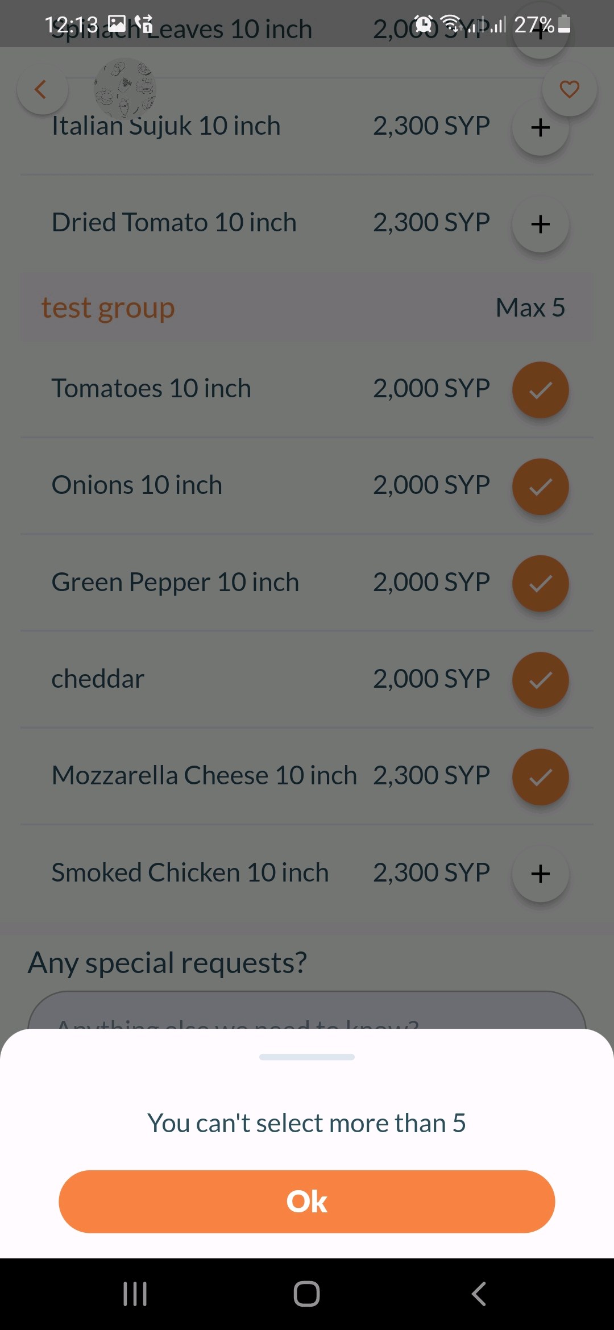The width and height of the screenshot is (614, 1330).
Task: Tap the Smoked Chicken 10 inch label
Action: point(190,872)
